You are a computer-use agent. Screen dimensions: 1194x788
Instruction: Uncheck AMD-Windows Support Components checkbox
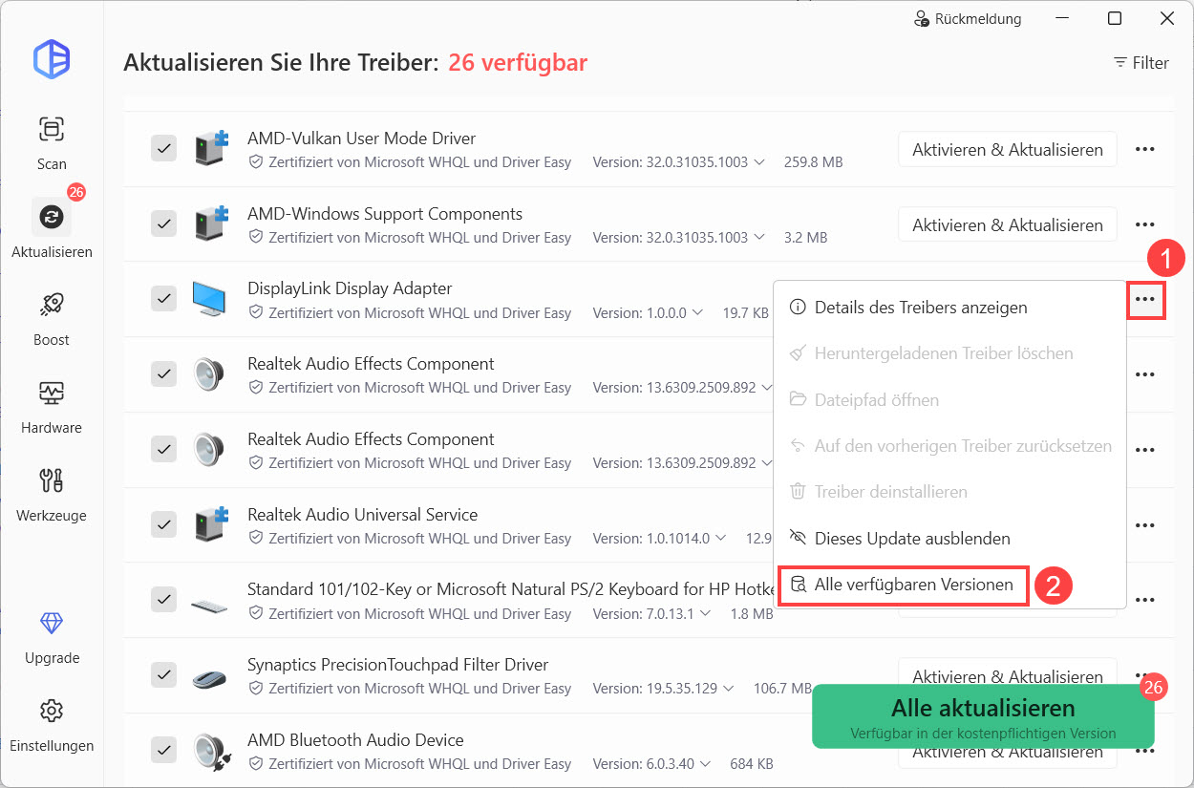coord(164,224)
